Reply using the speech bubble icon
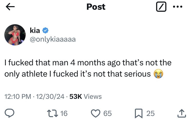The width and height of the screenshot is (192, 121). click(9, 113)
